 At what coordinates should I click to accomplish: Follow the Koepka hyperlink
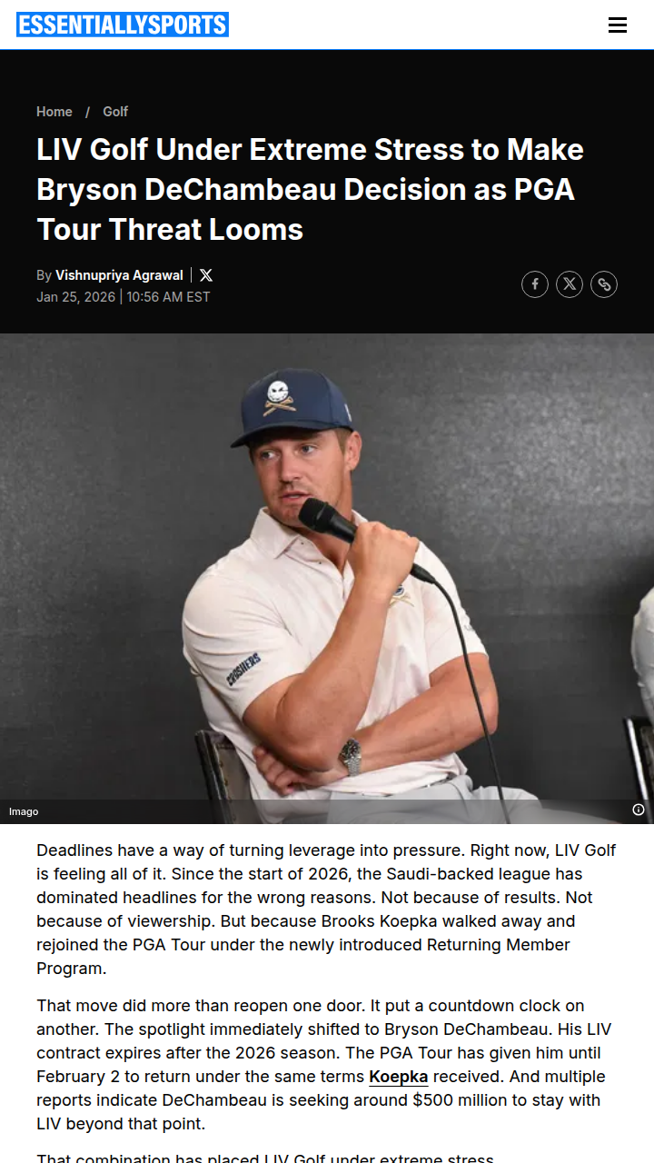(x=398, y=1077)
